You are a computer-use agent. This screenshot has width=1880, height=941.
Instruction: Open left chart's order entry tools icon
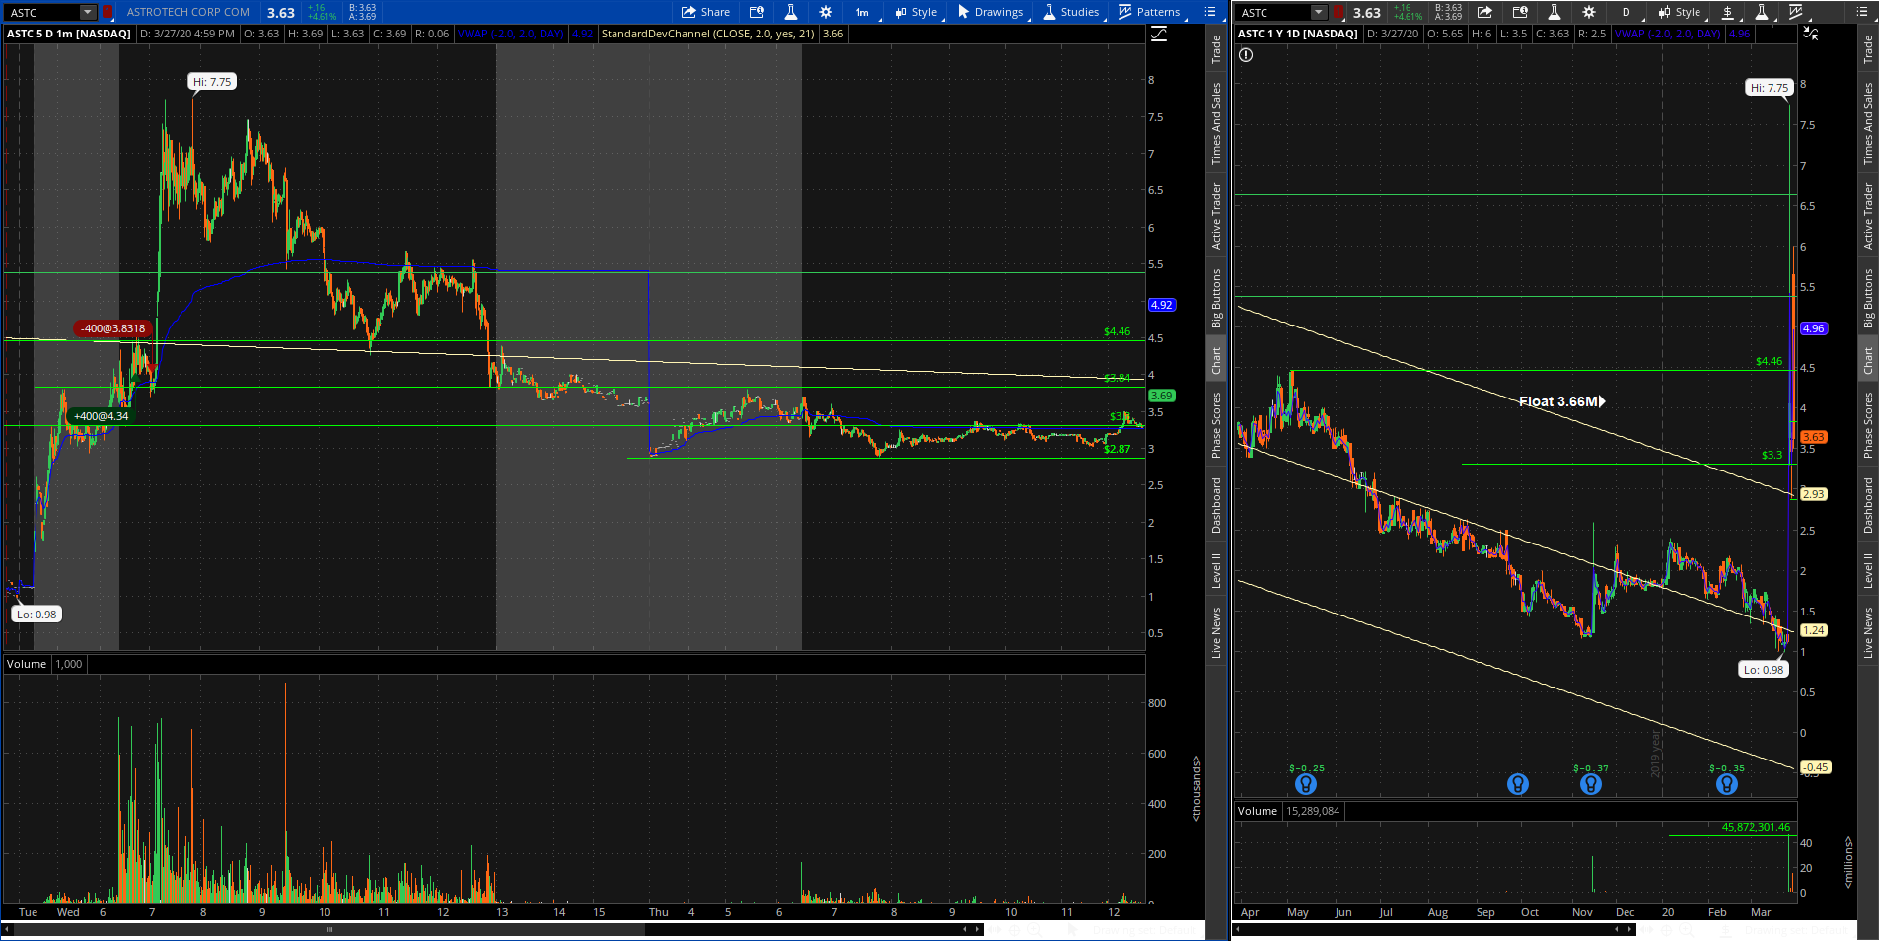(x=757, y=12)
